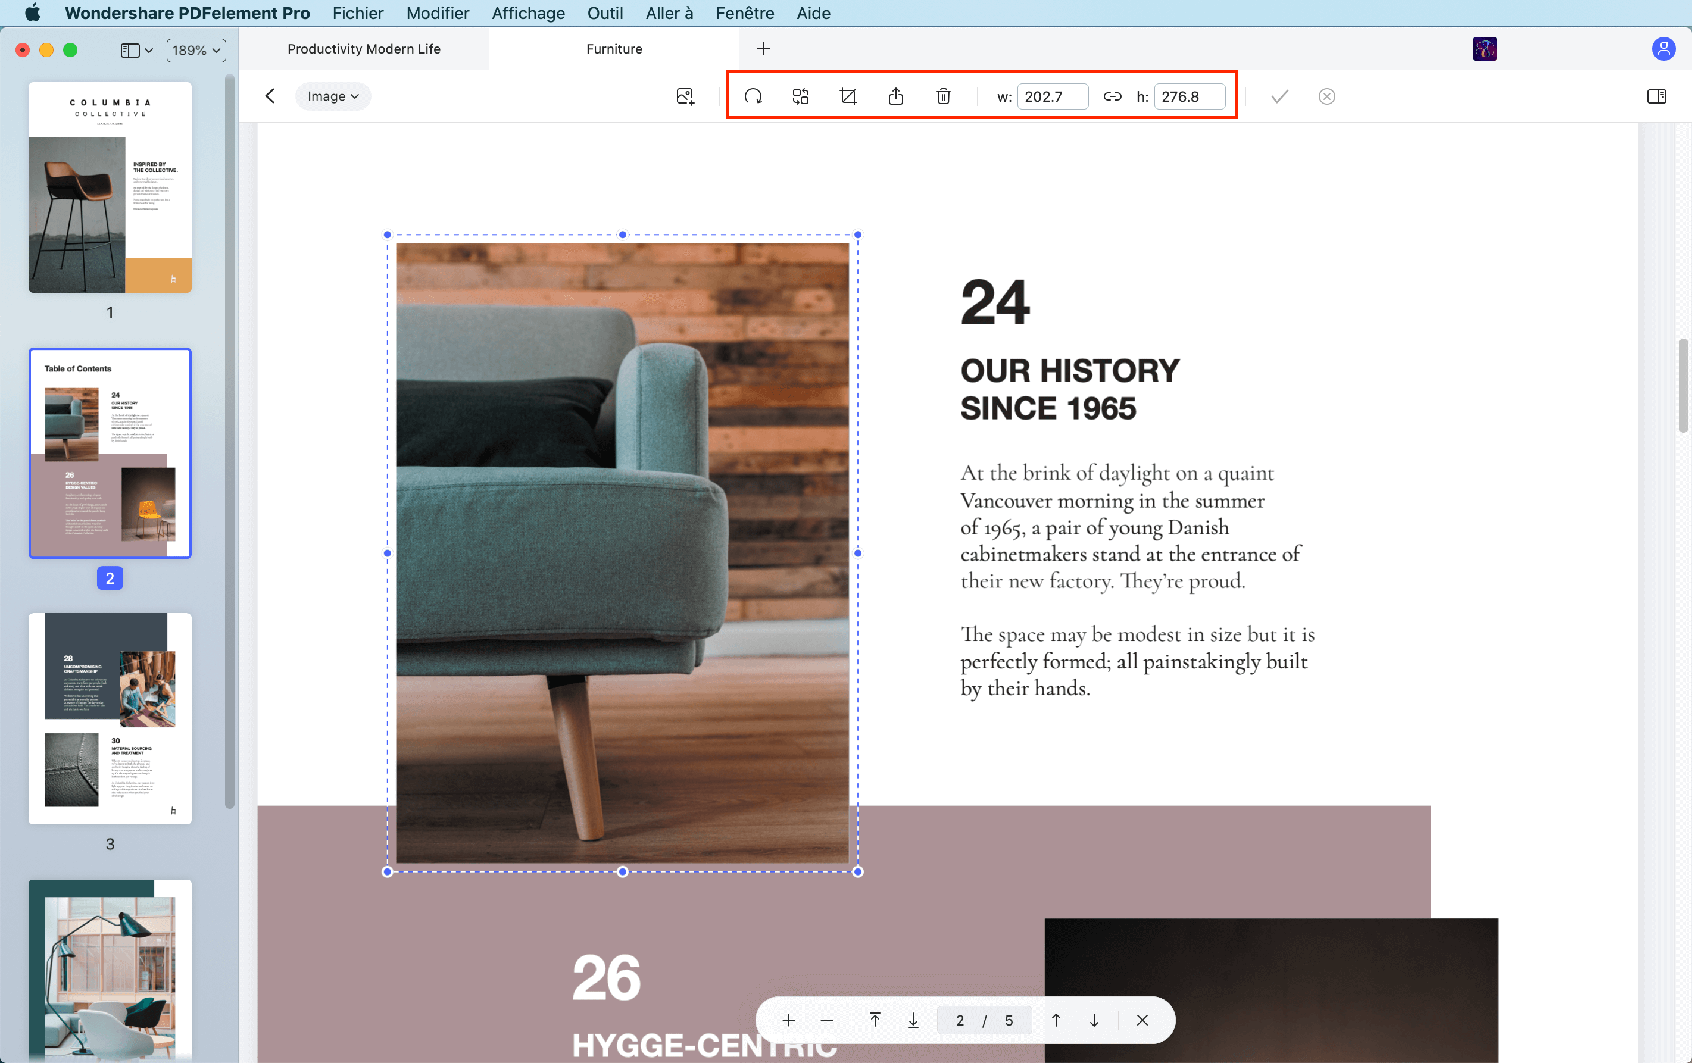
Task: Select the crop image tool
Action: pyautogui.click(x=847, y=95)
